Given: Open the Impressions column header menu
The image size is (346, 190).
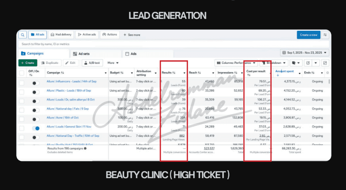Looking at the screenshot, I should (241, 73).
